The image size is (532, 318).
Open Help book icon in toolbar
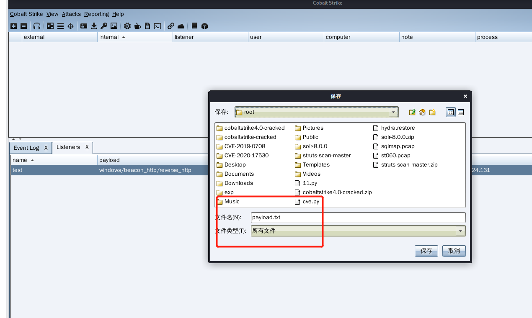pos(194,26)
